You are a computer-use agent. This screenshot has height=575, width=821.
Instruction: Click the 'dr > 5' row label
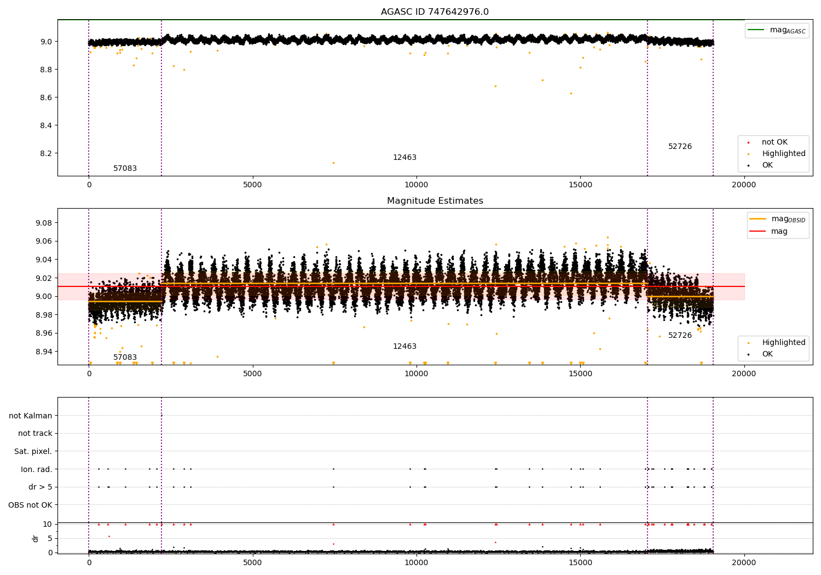[x=41, y=487]
